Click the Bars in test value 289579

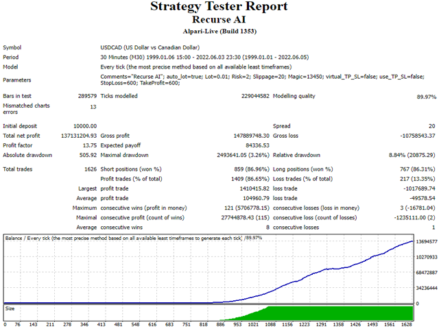[x=87, y=96]
